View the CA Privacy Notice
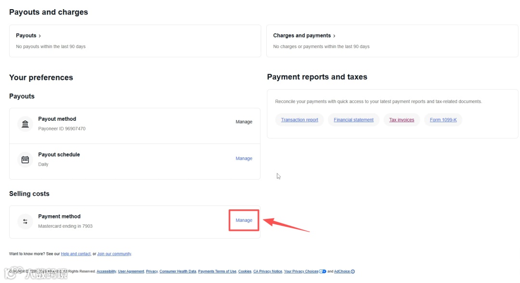 tap(267, 271)
